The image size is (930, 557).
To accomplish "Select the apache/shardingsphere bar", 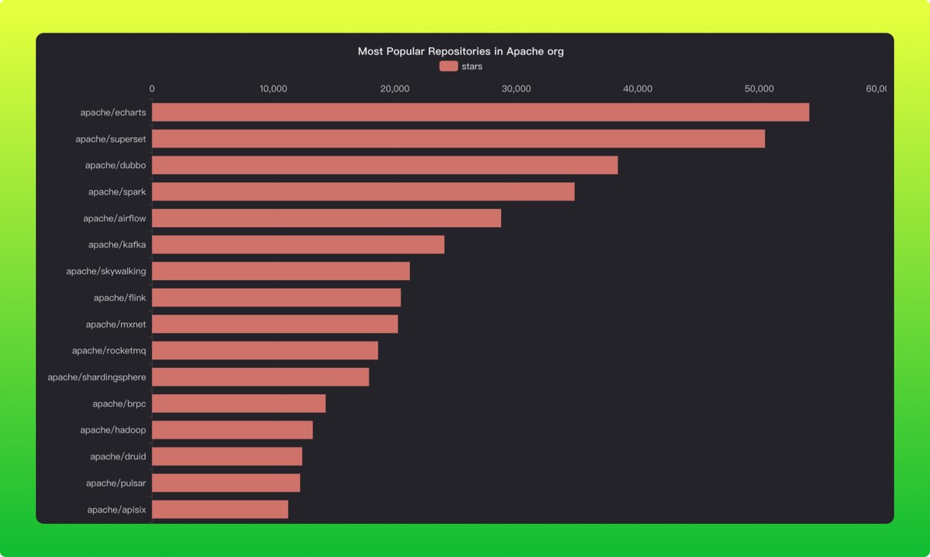I will pyautogui.click(x=260, y=377).
